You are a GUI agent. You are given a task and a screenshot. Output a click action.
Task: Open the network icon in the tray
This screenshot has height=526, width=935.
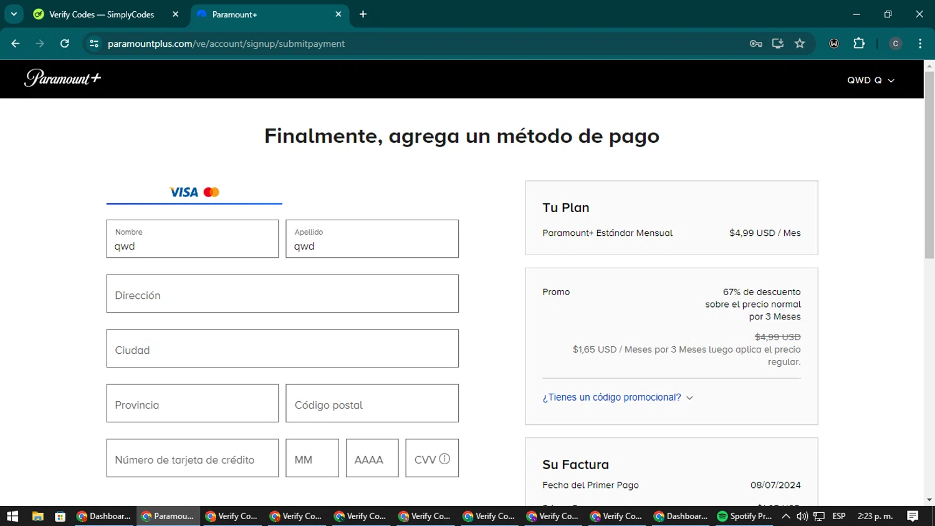[x=819, y=516]
